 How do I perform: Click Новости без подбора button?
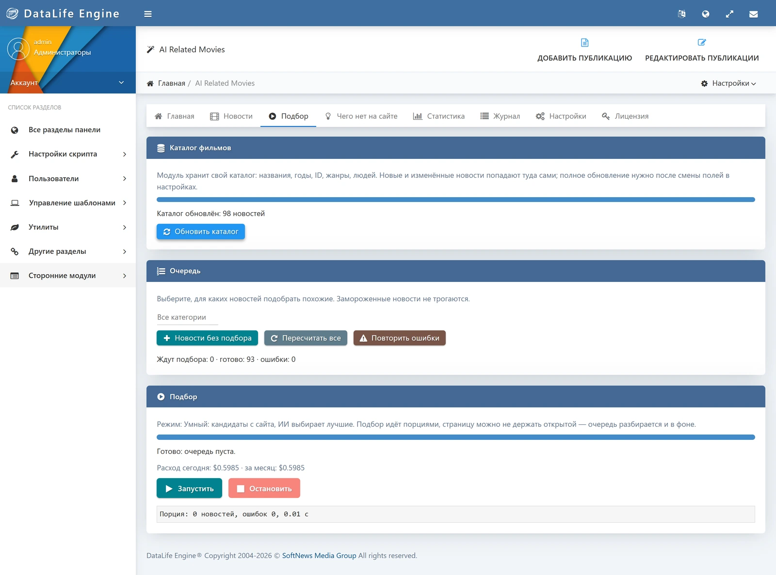[207, 338]
